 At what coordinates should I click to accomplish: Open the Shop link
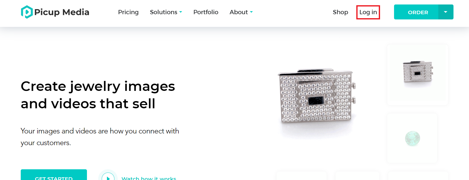pyautogui.click(x=340, y=12)
